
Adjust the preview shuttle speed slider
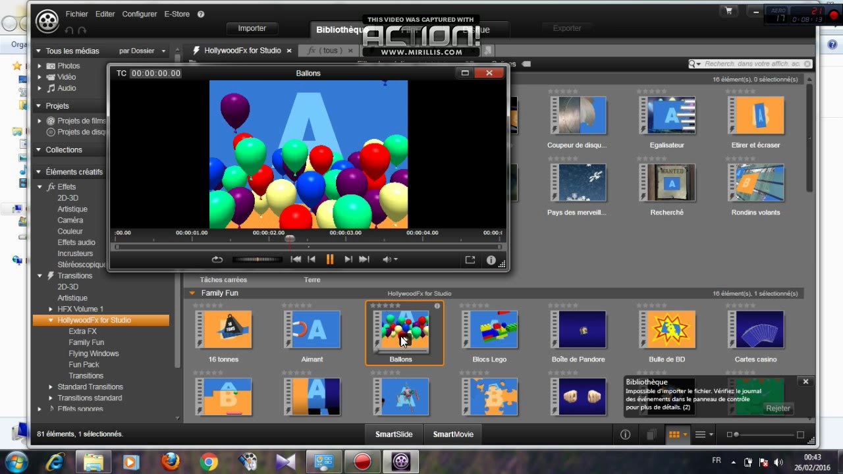point(257,259)
